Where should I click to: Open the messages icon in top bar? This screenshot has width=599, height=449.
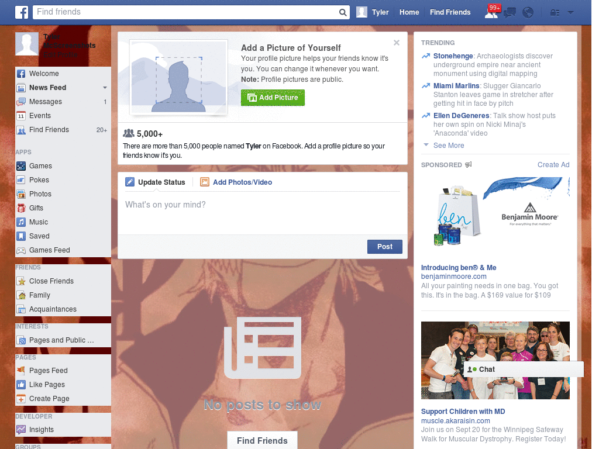(x=510, y=13)
